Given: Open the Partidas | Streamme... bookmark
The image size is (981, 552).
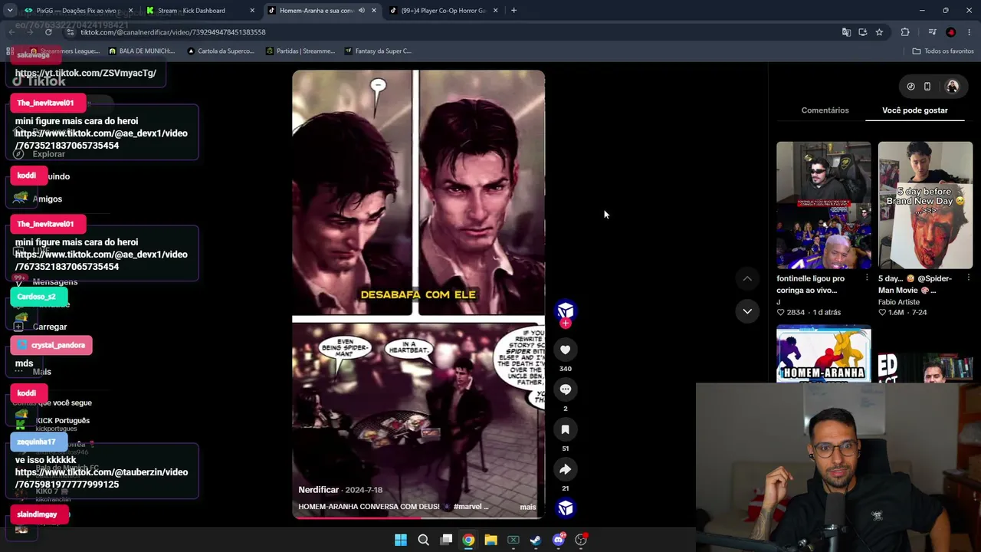Looking at the screenshot, I should click(x=300, y=51).
